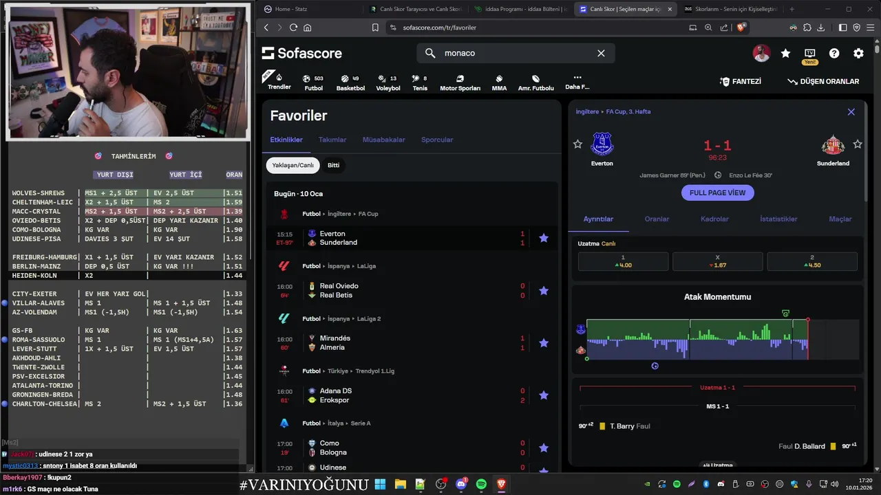Switch to the Home - Statz browser tab

(311, 9)
